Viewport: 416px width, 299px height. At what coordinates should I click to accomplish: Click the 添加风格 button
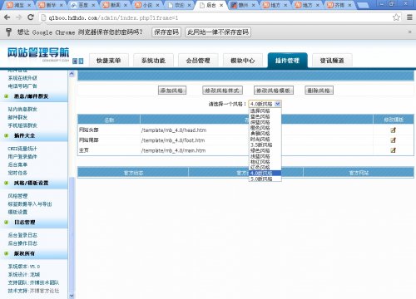[172, 91]
